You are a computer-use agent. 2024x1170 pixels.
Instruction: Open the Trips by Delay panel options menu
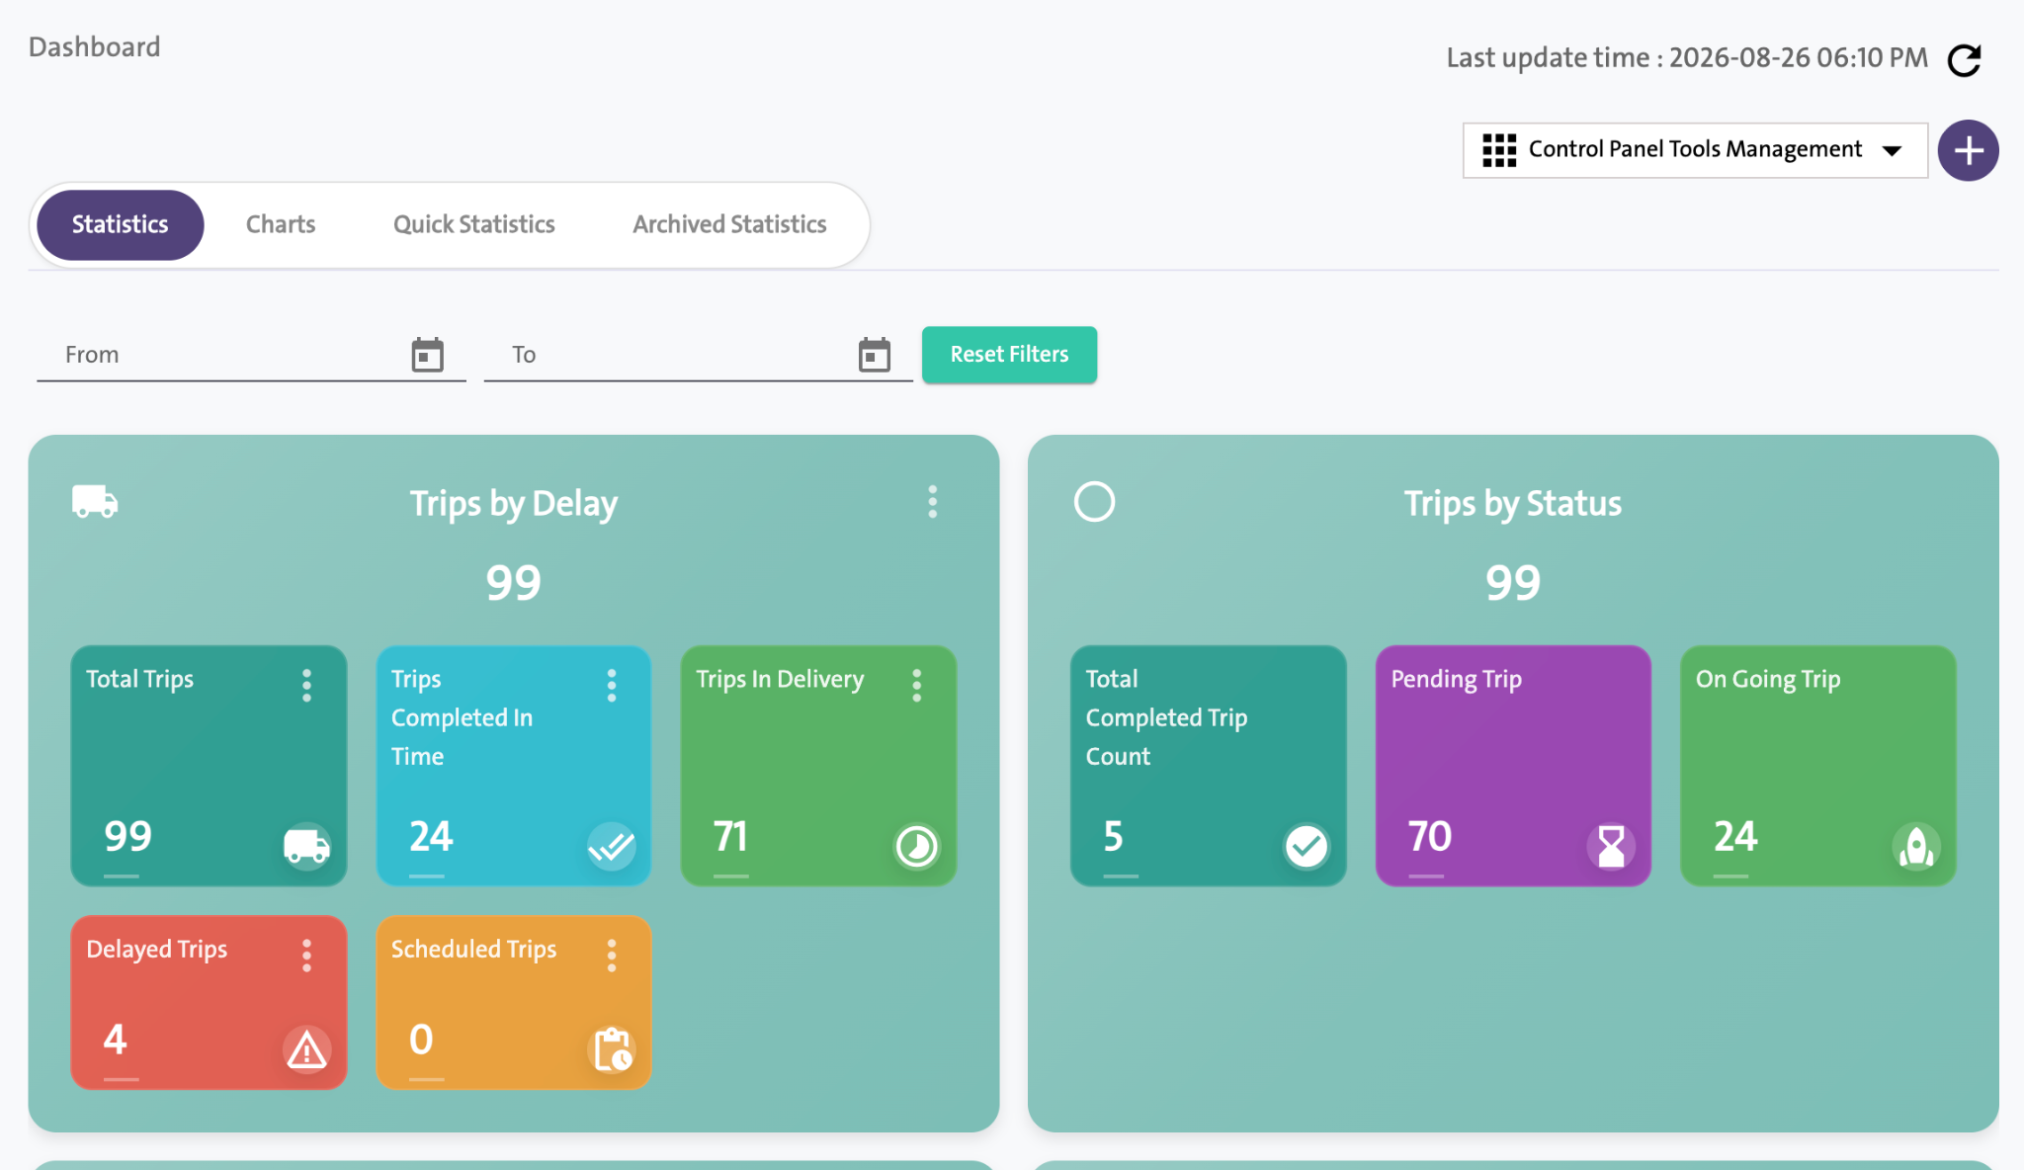point(932,501)
